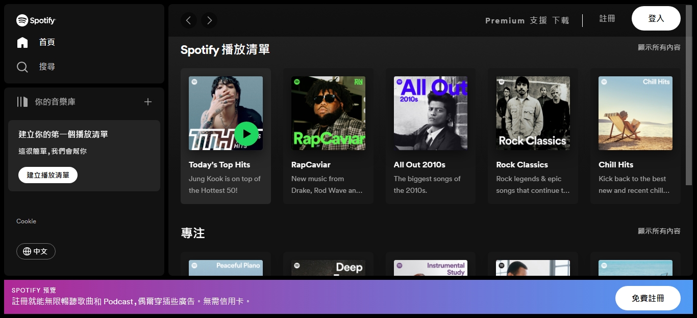Image resolution: width=697 pixels, height=318 pixels.
Task: Click the 免費註冊 button in banner
Action: click(648, 298)
